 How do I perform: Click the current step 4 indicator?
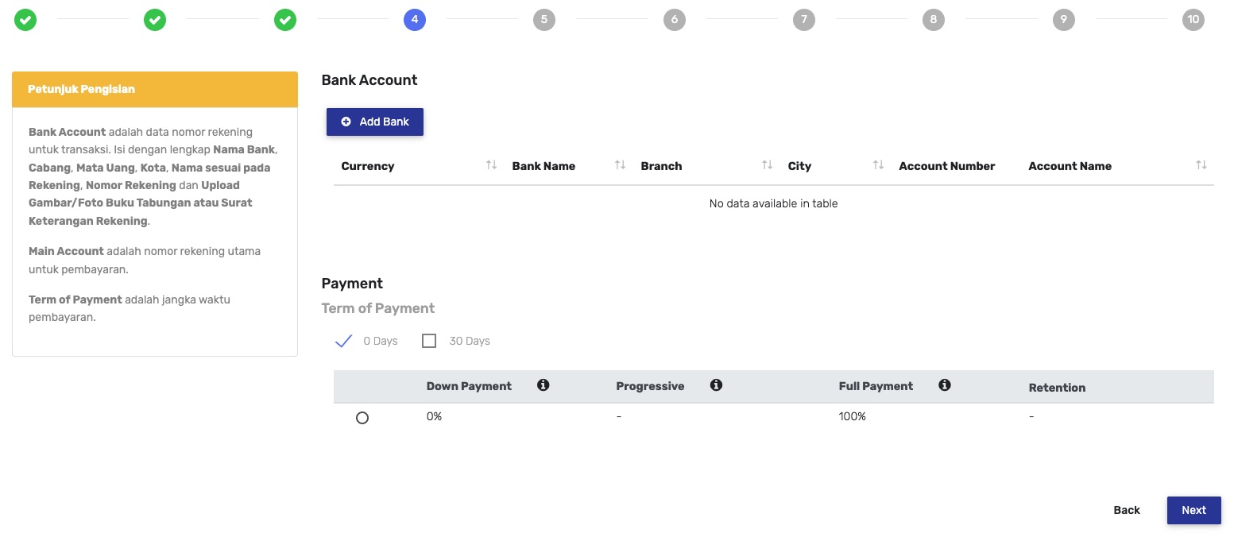tap(415, 20)
